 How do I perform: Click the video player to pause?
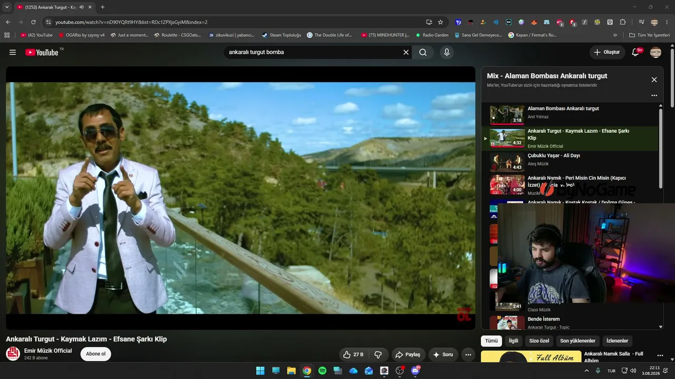[x=240, y=198]
